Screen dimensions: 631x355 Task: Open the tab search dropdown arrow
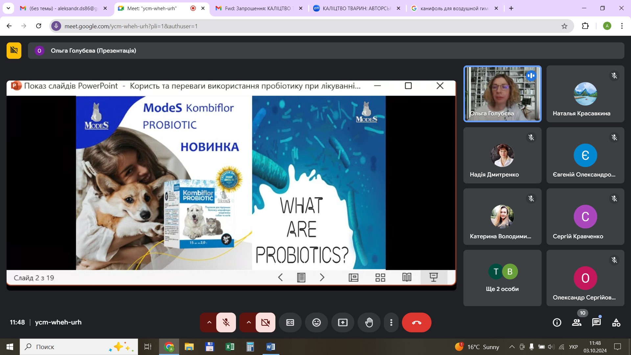8,8
